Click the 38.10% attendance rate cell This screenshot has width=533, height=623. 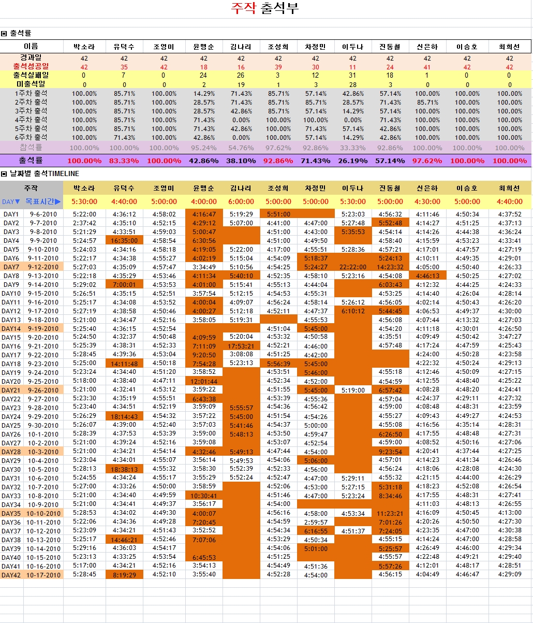[241, 161]
